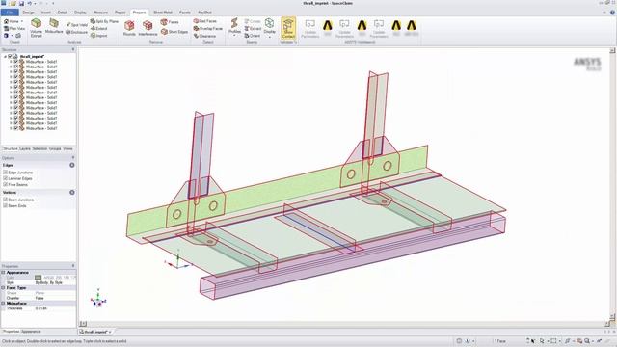Switch to the Measure ribbon tab
This screenshot has height=347, width=617.
click(100, 13)
